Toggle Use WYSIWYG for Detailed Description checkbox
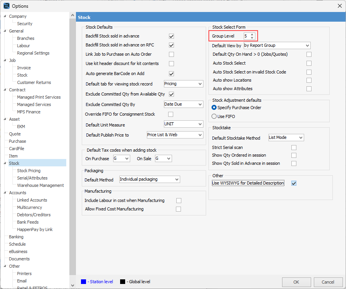This screenshot has width=346, height=289. click(x=294, y=183)
